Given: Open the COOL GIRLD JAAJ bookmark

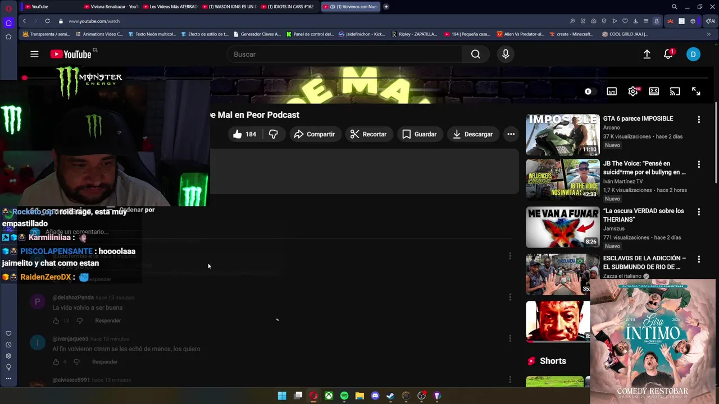Looking at the screenshot, I should click(x=625, y=34).
